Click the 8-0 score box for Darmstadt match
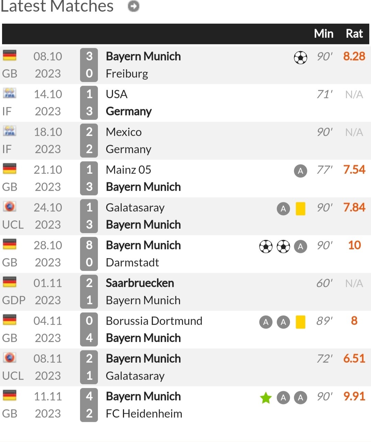The height and width of the screenshot is (442, 371). pyautogui.click(x=89, y=254)
